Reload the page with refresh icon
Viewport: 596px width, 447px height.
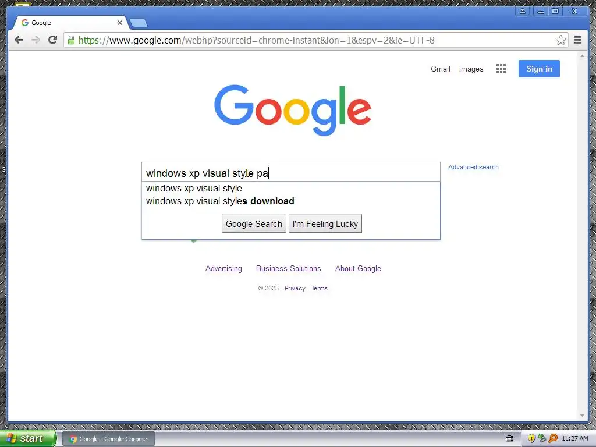[x=53, y=40]
